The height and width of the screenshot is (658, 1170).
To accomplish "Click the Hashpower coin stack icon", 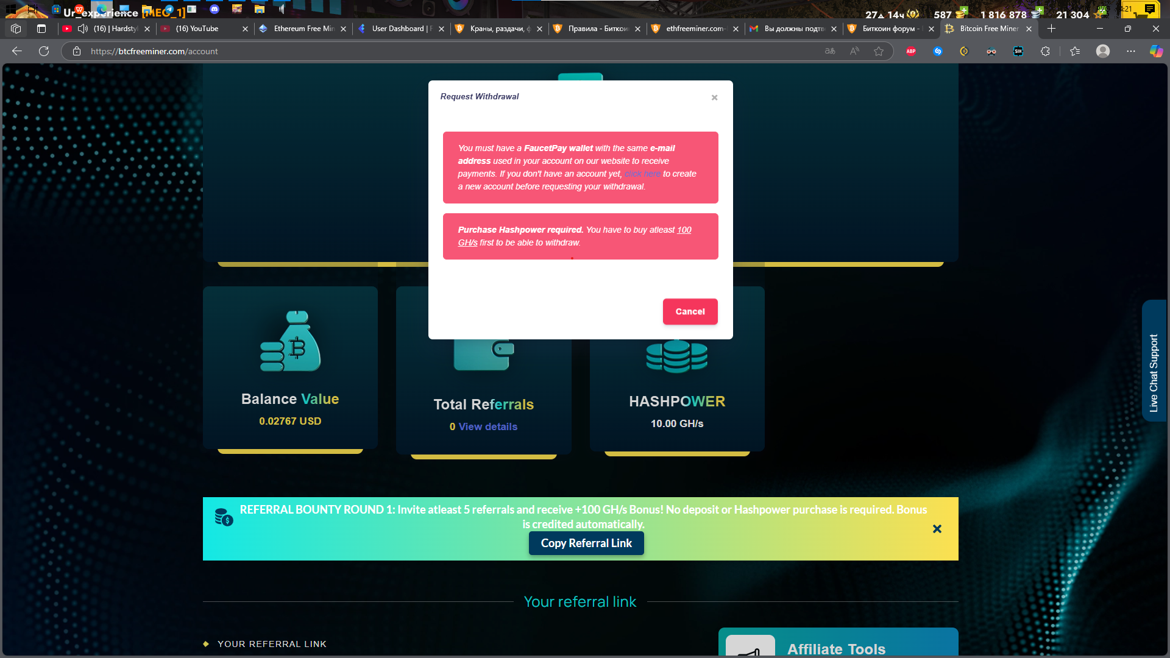I will (x=677, y=356).
